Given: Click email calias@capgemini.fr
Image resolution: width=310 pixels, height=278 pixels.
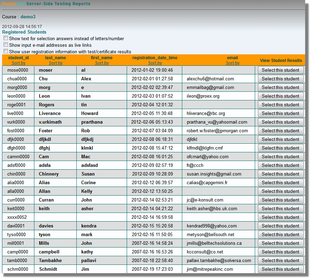Looking at the screenshot, I should 207,183.
